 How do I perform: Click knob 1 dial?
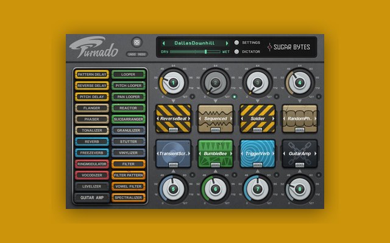(x=173, y=83)
